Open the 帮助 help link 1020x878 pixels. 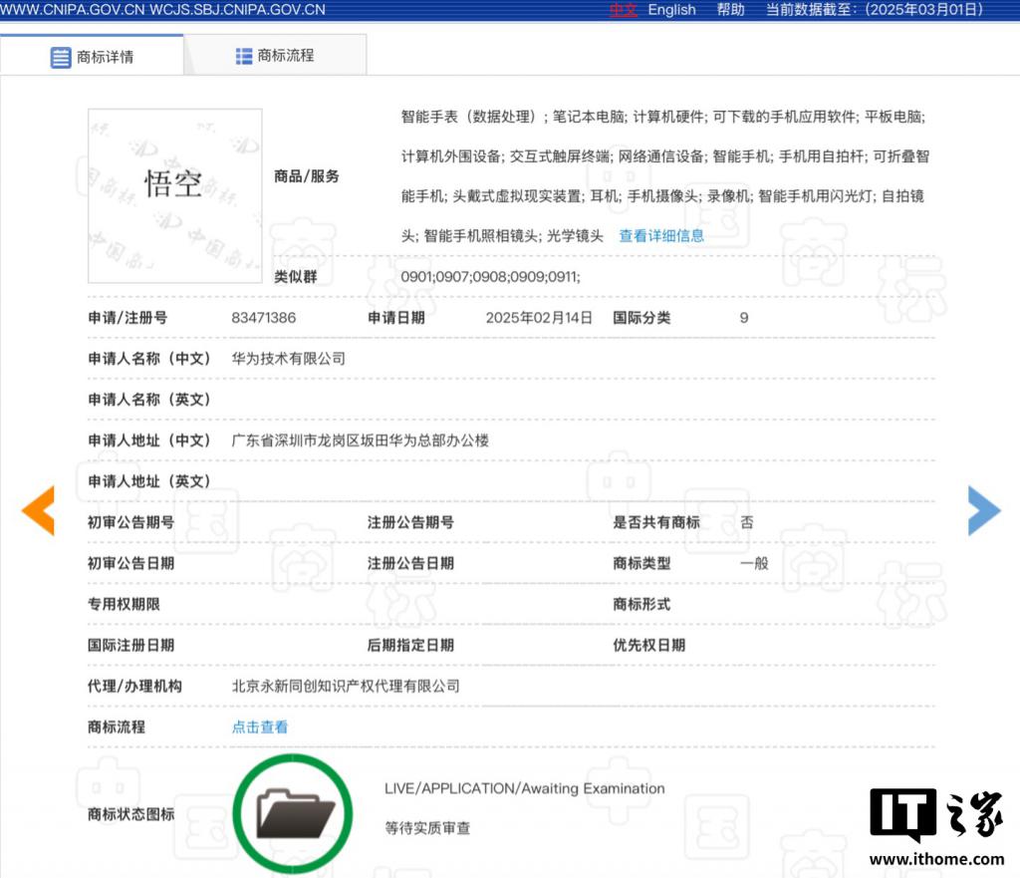(730, 10)
